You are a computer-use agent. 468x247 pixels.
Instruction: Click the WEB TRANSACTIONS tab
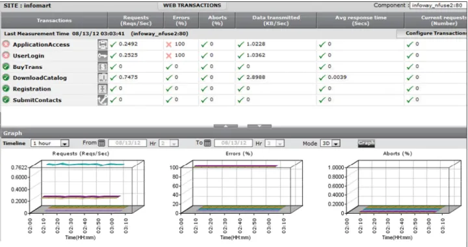192,5
